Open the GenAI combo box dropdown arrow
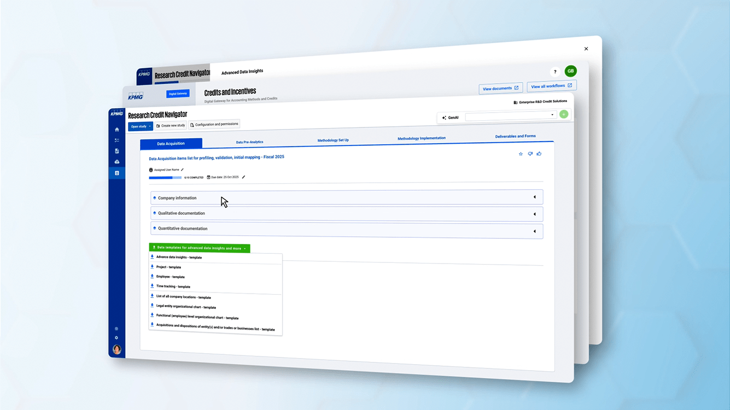 click(x=552, y=115)
